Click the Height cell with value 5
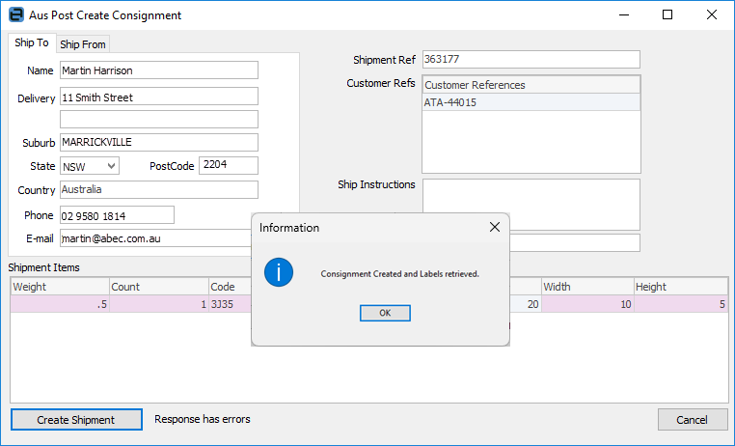Image resolution: width=735 pixels, height=446 pixels. coord(680,304)
